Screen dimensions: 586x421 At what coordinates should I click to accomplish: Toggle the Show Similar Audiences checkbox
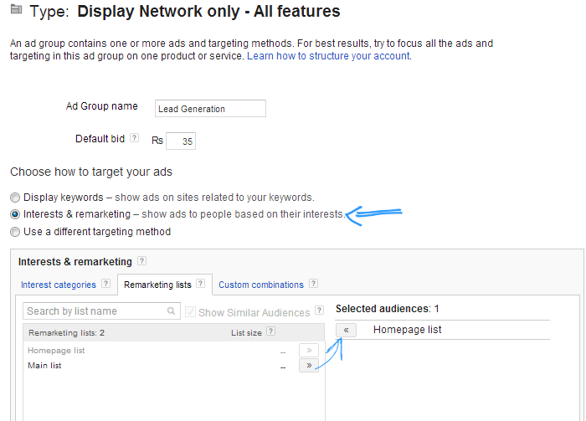tap(190, 312)
